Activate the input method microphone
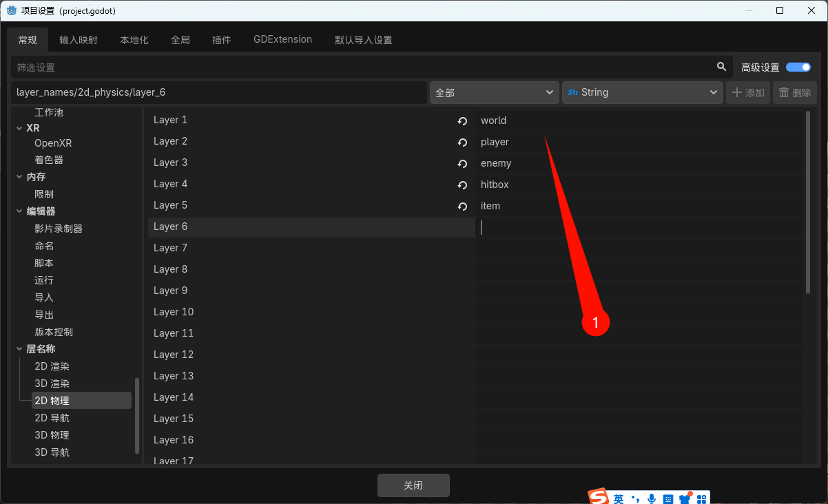Viewport: 828px width, 504px height. coord(652,498)
